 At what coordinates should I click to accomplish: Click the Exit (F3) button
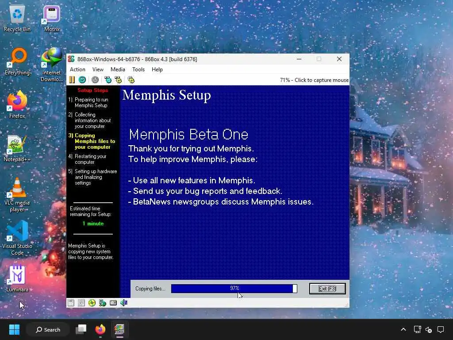327,289
